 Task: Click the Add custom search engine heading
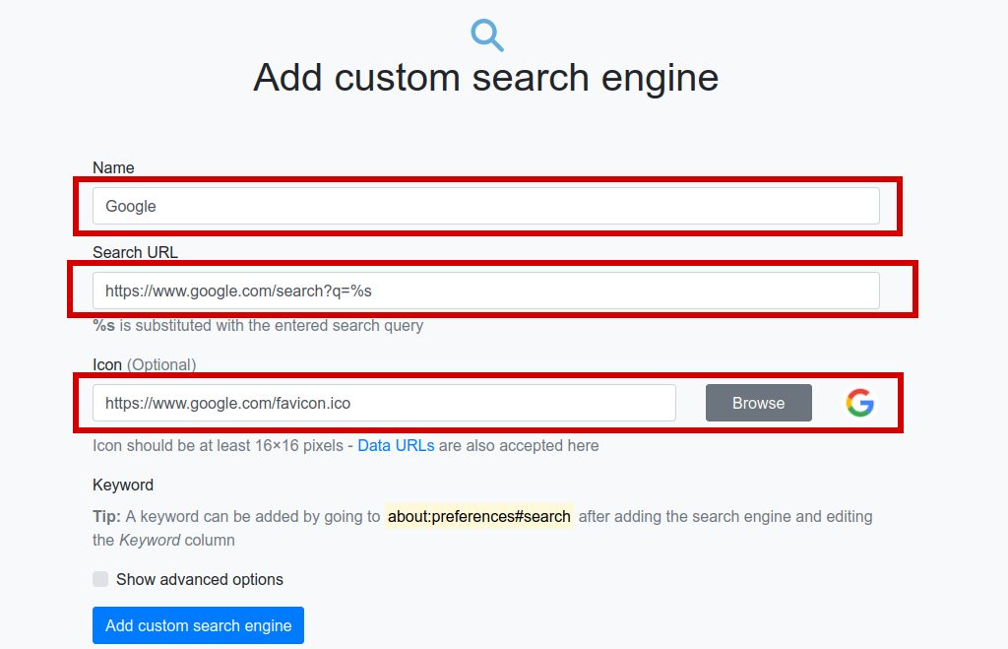click(x=485, y=78)
